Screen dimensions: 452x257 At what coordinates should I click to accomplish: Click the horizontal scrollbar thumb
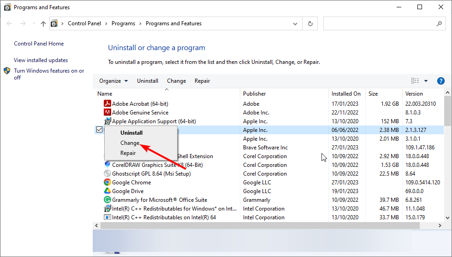coord(260,226)
